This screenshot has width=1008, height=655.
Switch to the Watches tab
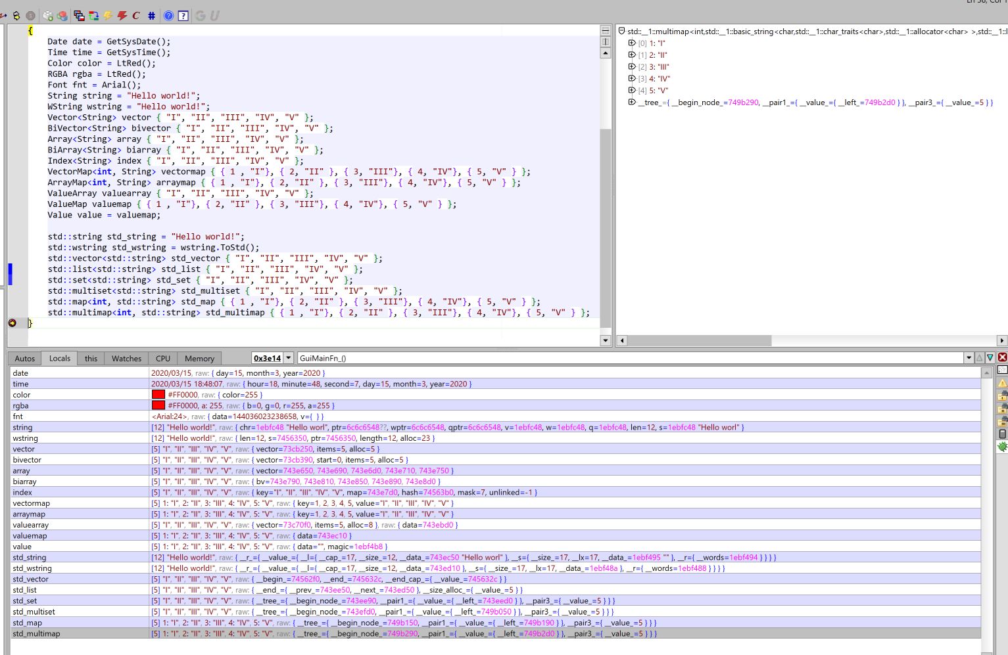click(126, 359)
